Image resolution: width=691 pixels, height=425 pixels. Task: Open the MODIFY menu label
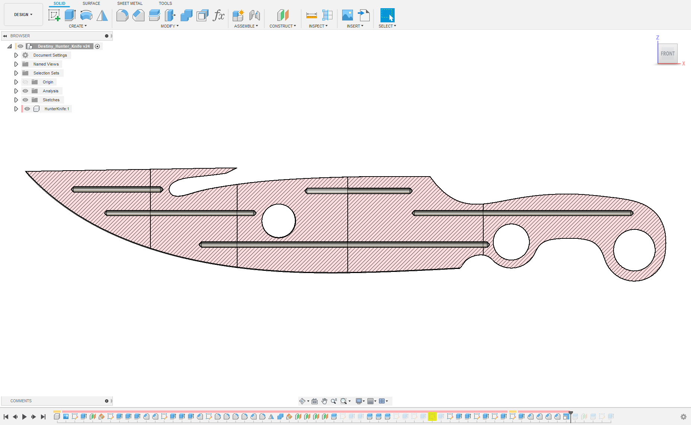[169, 26]
